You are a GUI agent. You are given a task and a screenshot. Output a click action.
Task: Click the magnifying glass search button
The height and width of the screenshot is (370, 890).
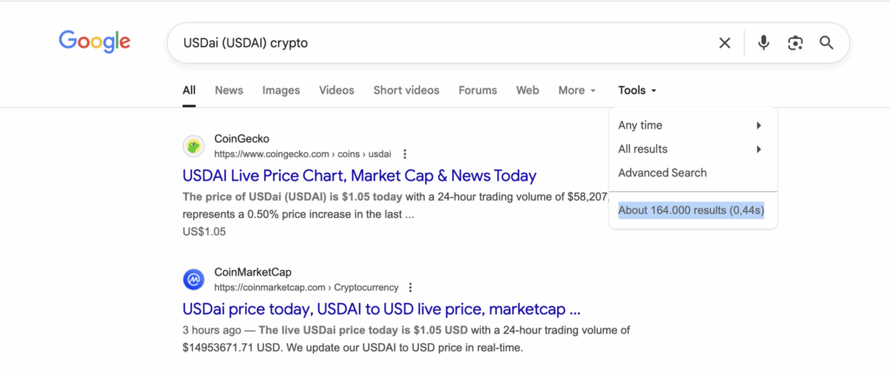(x=827, y=43)
